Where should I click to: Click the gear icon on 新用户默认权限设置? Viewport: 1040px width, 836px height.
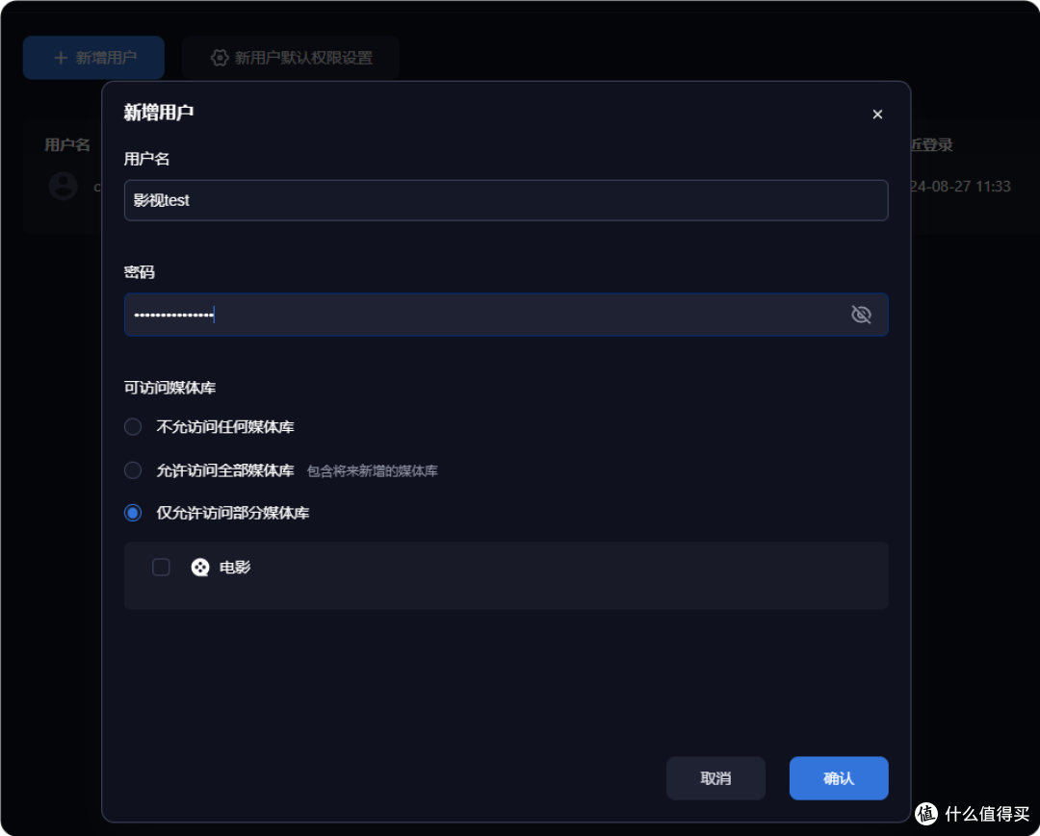coord(220,58)
